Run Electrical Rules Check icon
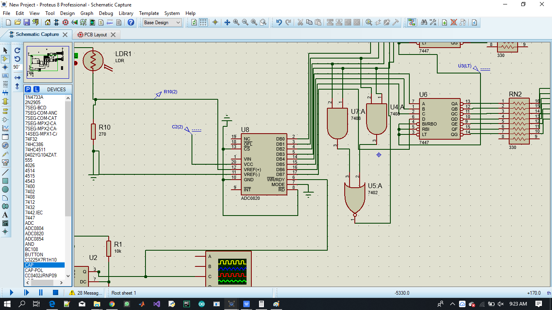552x310 pixels. 474,22
